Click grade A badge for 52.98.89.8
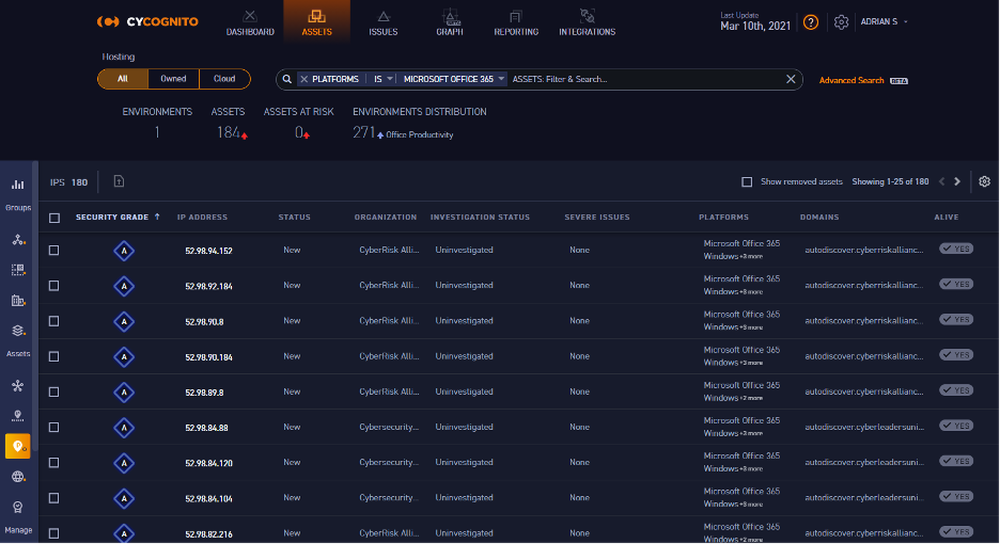The image size is (1000, 544). [124, 392]
